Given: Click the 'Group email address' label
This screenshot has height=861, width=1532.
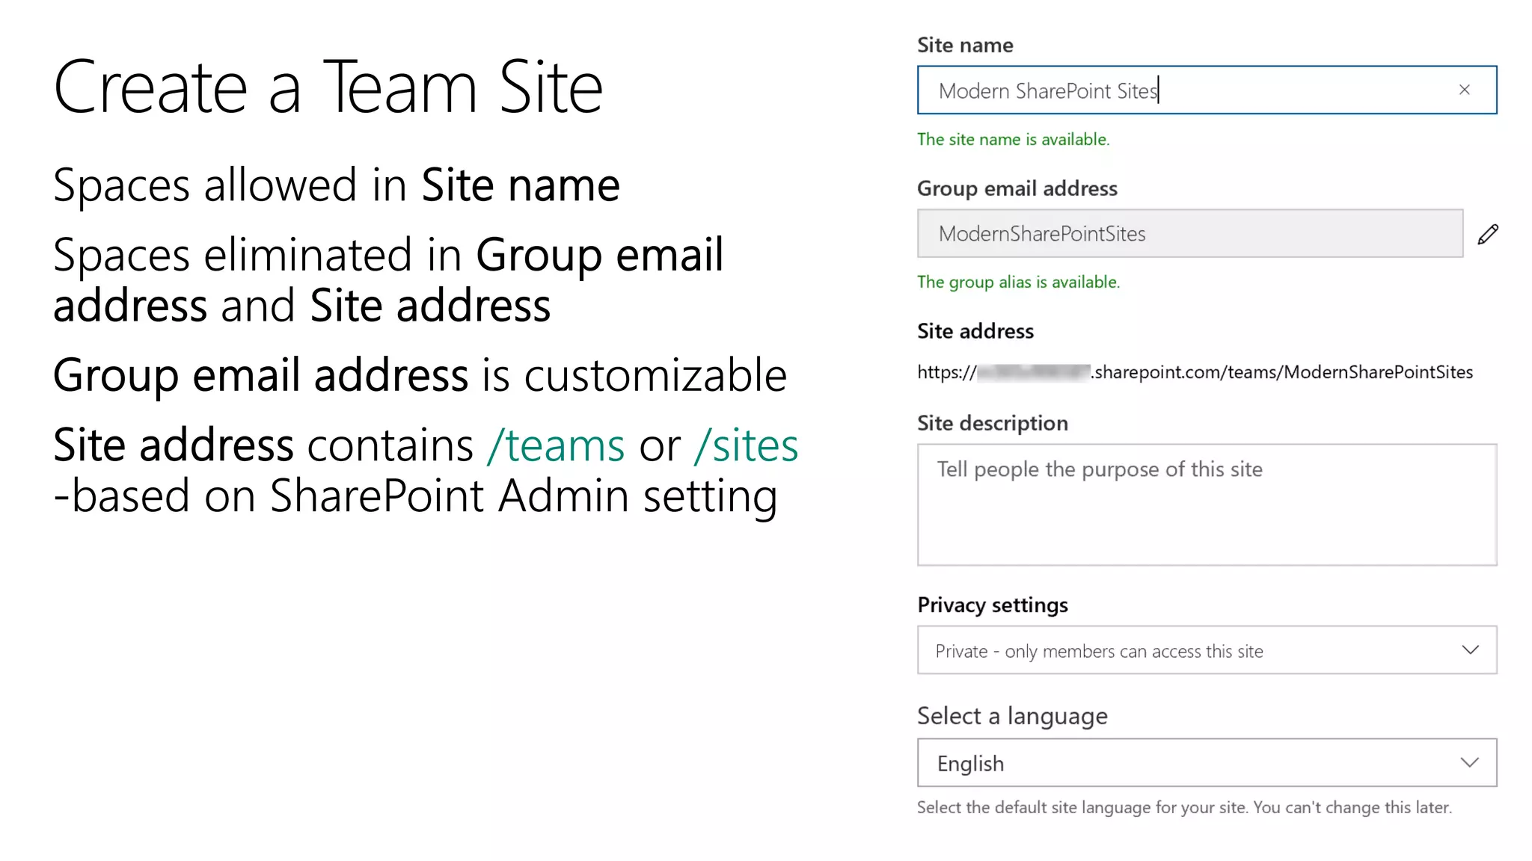Looking at the screenshot, I should click(1017, 188).
